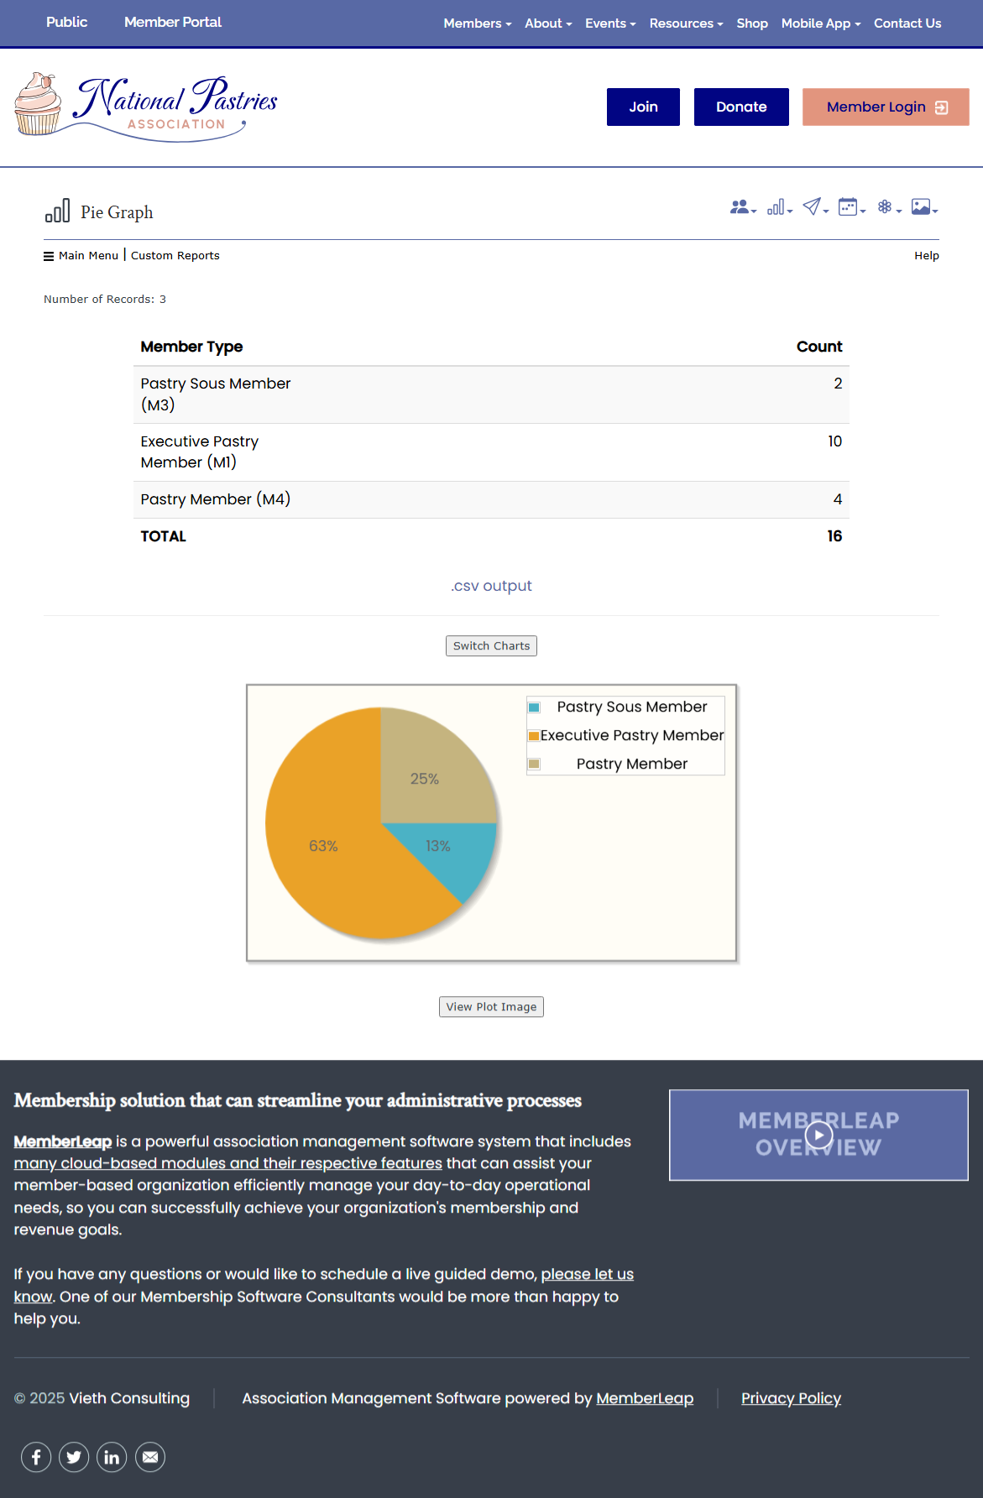Switch to the Member Portal view
Image resolution: width=983 pixels, height=1498 pixels.
tap(173, 22)
